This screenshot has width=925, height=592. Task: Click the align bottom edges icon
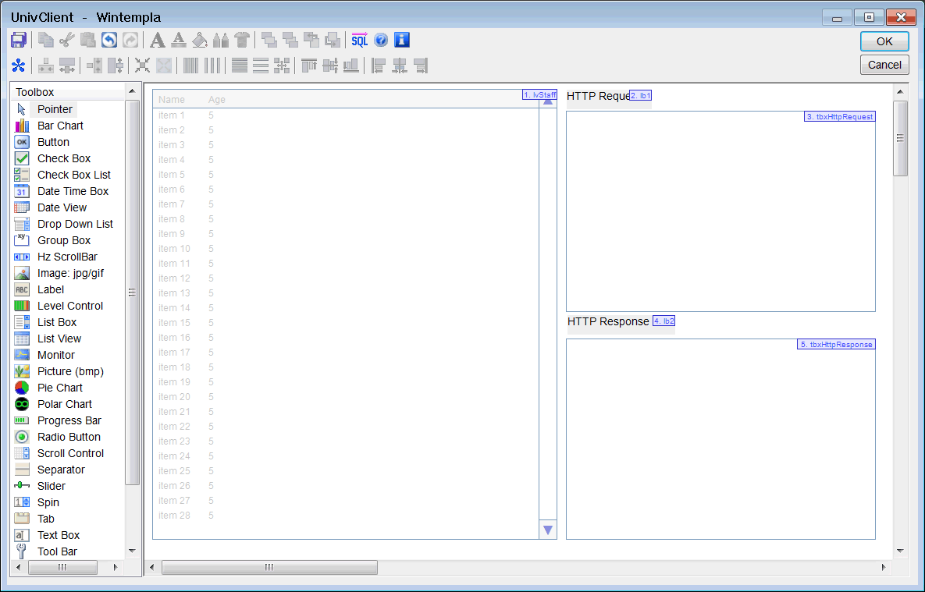pyautogui.click(x=351, y=66)
